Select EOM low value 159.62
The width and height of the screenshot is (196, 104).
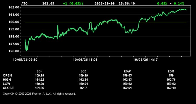click(171, 84)
